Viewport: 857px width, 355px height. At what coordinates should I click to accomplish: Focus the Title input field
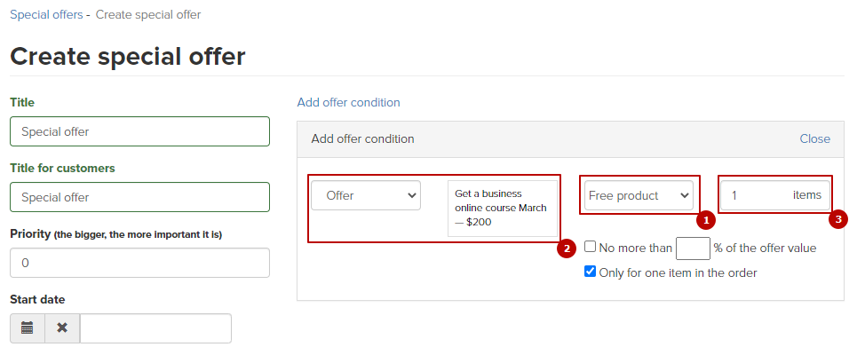(x=140, y=131)
